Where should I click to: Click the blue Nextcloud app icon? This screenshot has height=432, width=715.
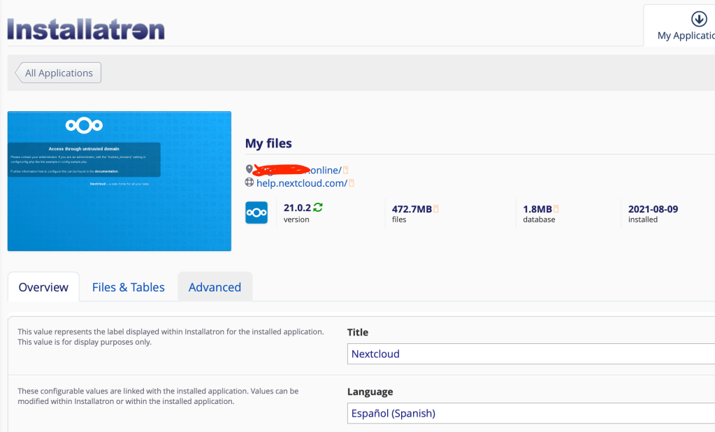[x=257, y=213]
